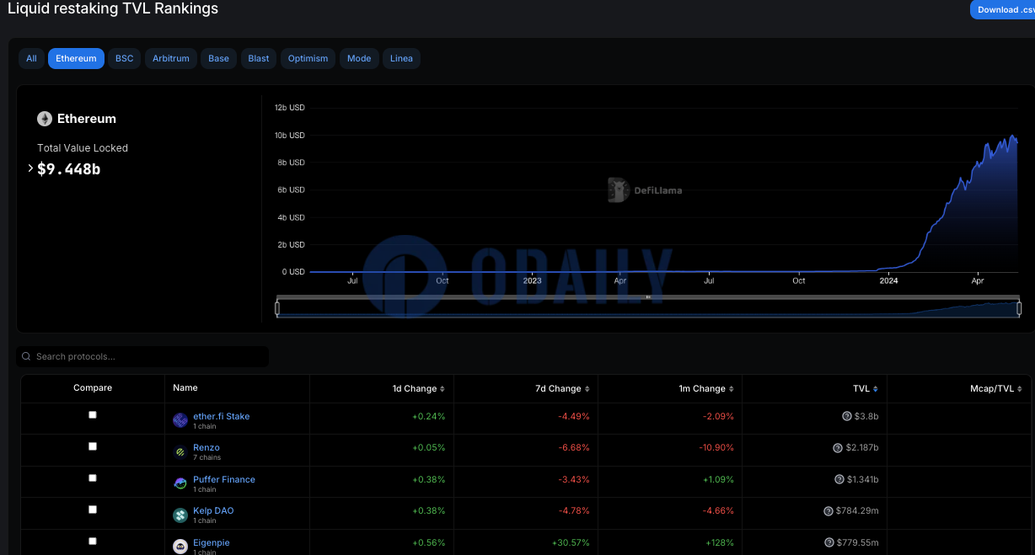
Task: Click the question mark icon beside $784.29m
Action: [829, 511]
